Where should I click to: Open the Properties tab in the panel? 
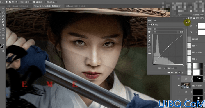[149, 21]
